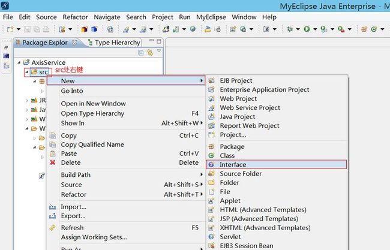The height and width of the screenshot is (250, 390).
Task: Choose Servlet in the New submenu
Action: (x=277, y=237)
